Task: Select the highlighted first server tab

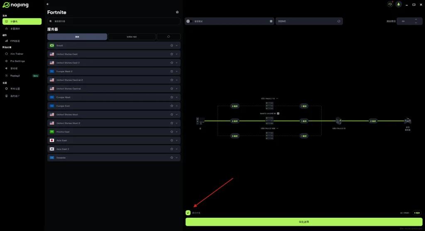Action: [77, 37]
